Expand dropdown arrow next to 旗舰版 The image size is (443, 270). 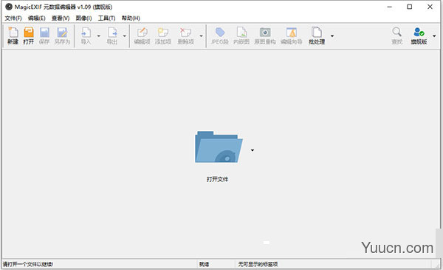pos(434,36)
